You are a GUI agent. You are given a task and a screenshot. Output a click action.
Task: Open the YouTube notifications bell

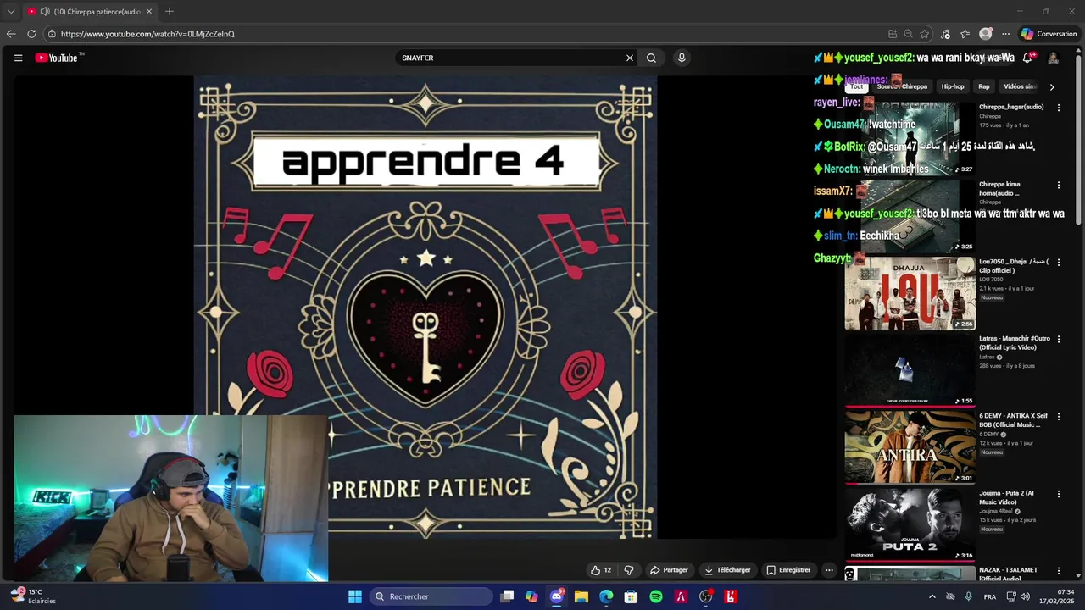[x=1027, y=58]
